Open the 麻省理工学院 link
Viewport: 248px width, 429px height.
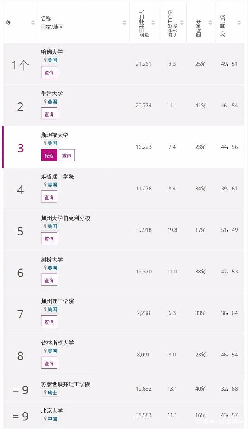(57, 176)
